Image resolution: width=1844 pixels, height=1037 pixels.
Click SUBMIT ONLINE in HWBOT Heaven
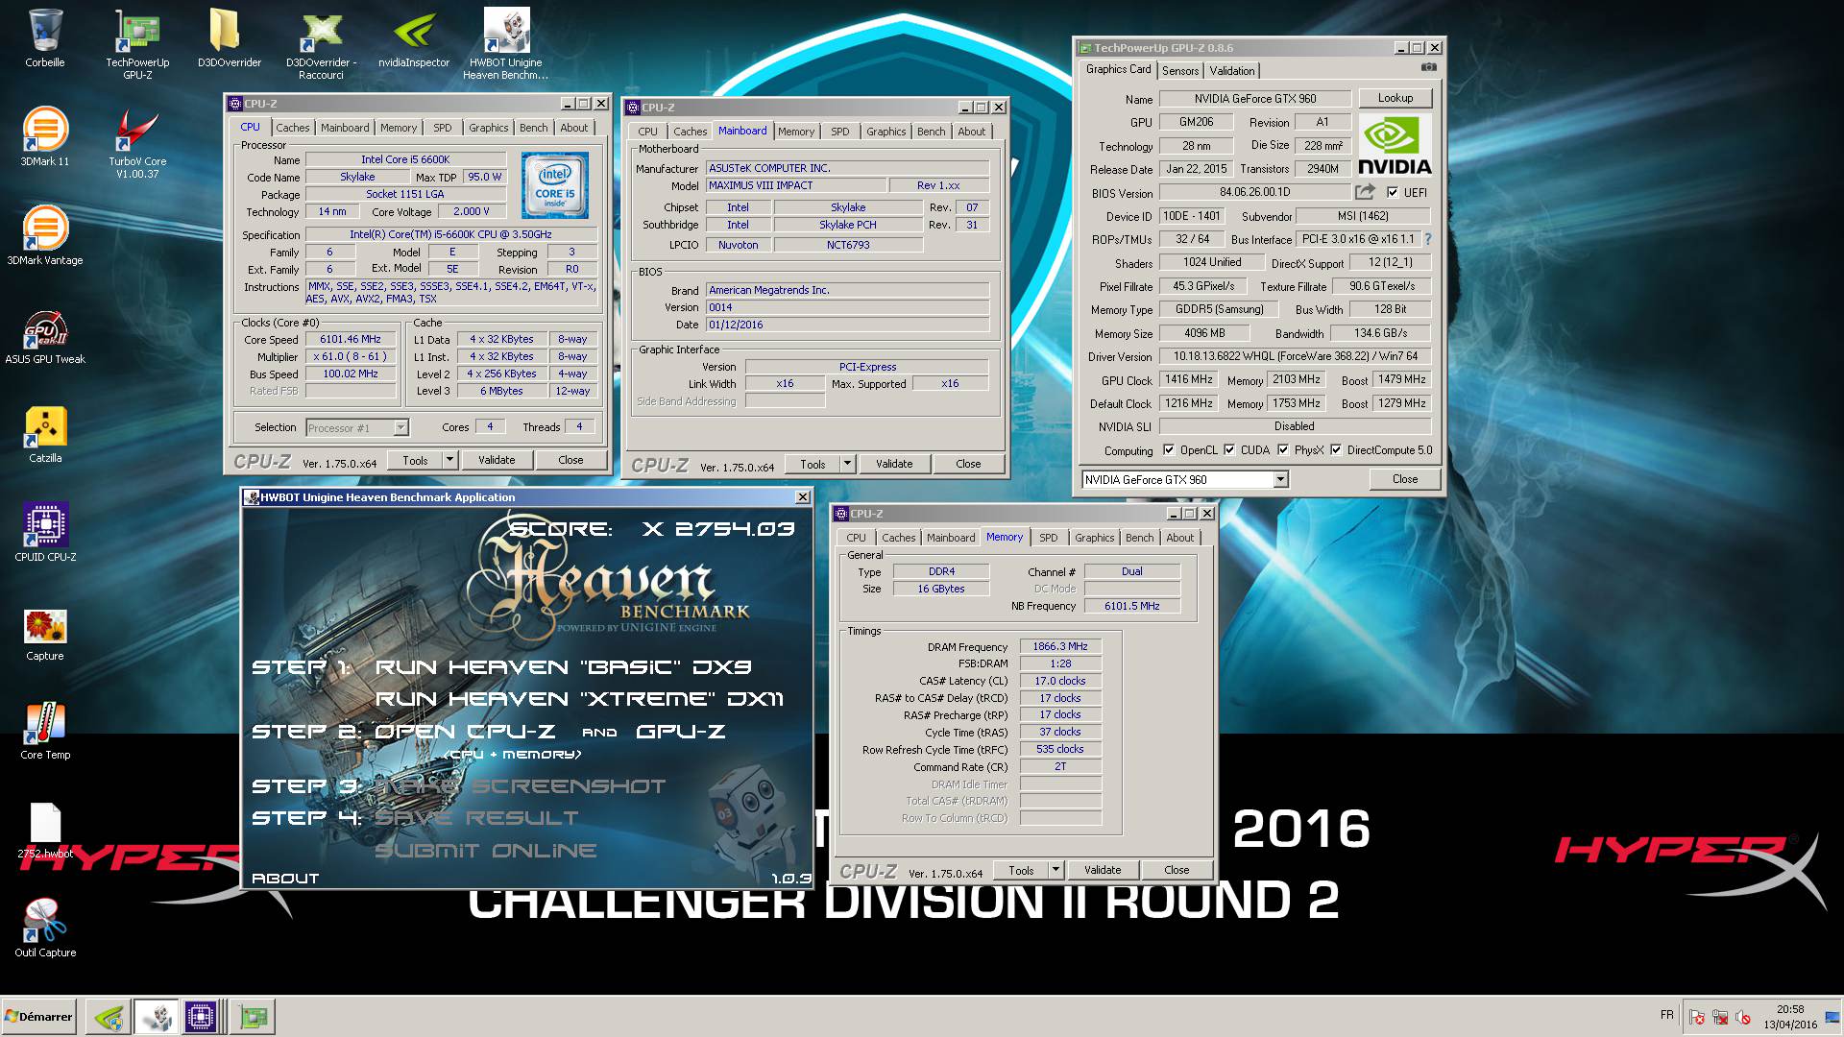coord(485,851)
